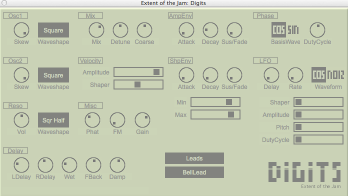Click the DIGITS logo

(304, 172)
